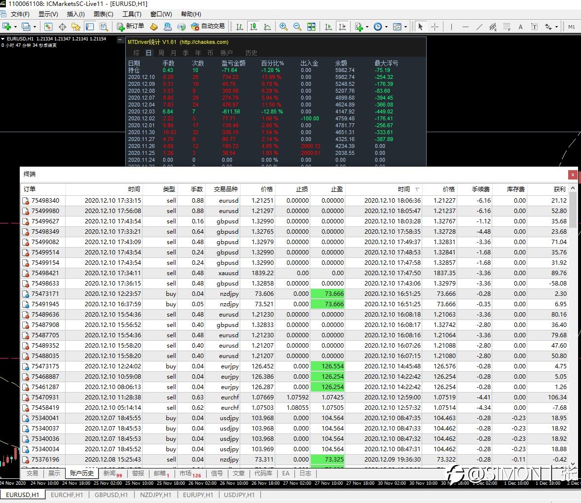The width and height of the screenshot is (581, 503).
Task: Open the 图表(C) menu
Action: [x=104, y=14]
